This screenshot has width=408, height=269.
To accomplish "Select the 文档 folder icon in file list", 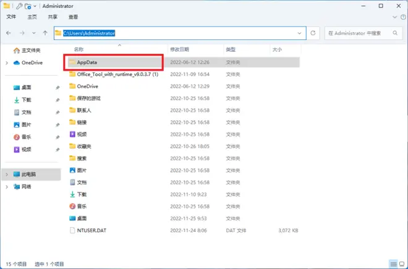I will (72, 182).
